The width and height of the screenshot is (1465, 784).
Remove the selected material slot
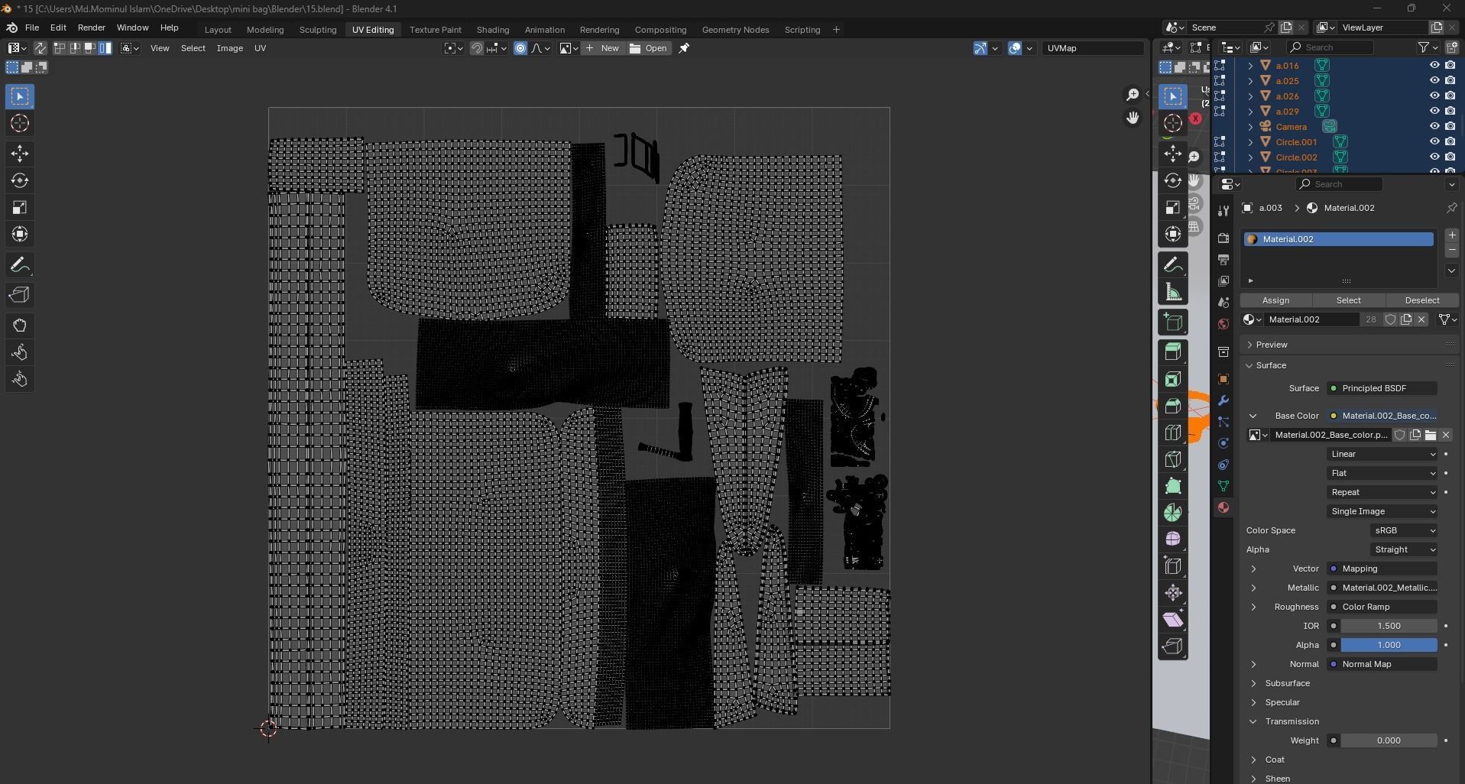[1452, 251]
